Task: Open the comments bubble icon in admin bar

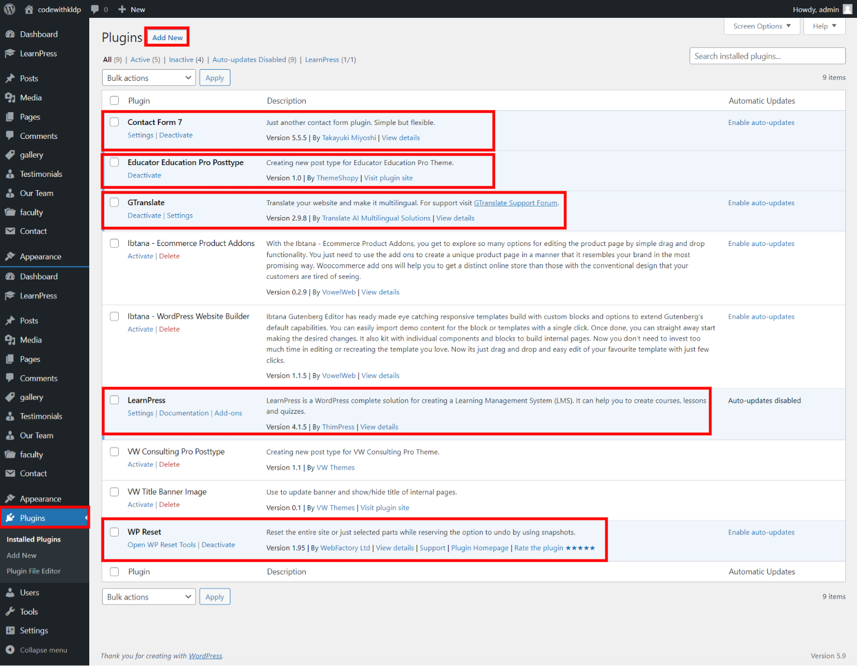Action: point(95,9)
